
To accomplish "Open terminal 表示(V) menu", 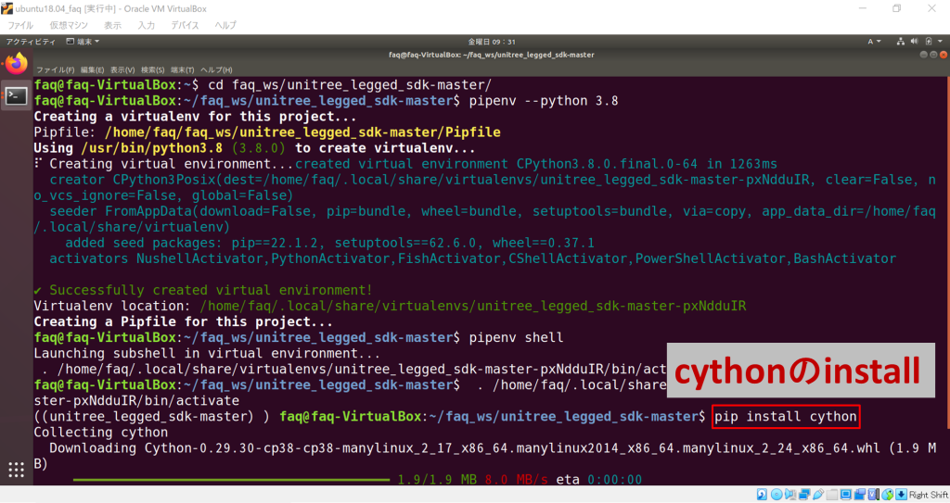I will tap(122, 69).
